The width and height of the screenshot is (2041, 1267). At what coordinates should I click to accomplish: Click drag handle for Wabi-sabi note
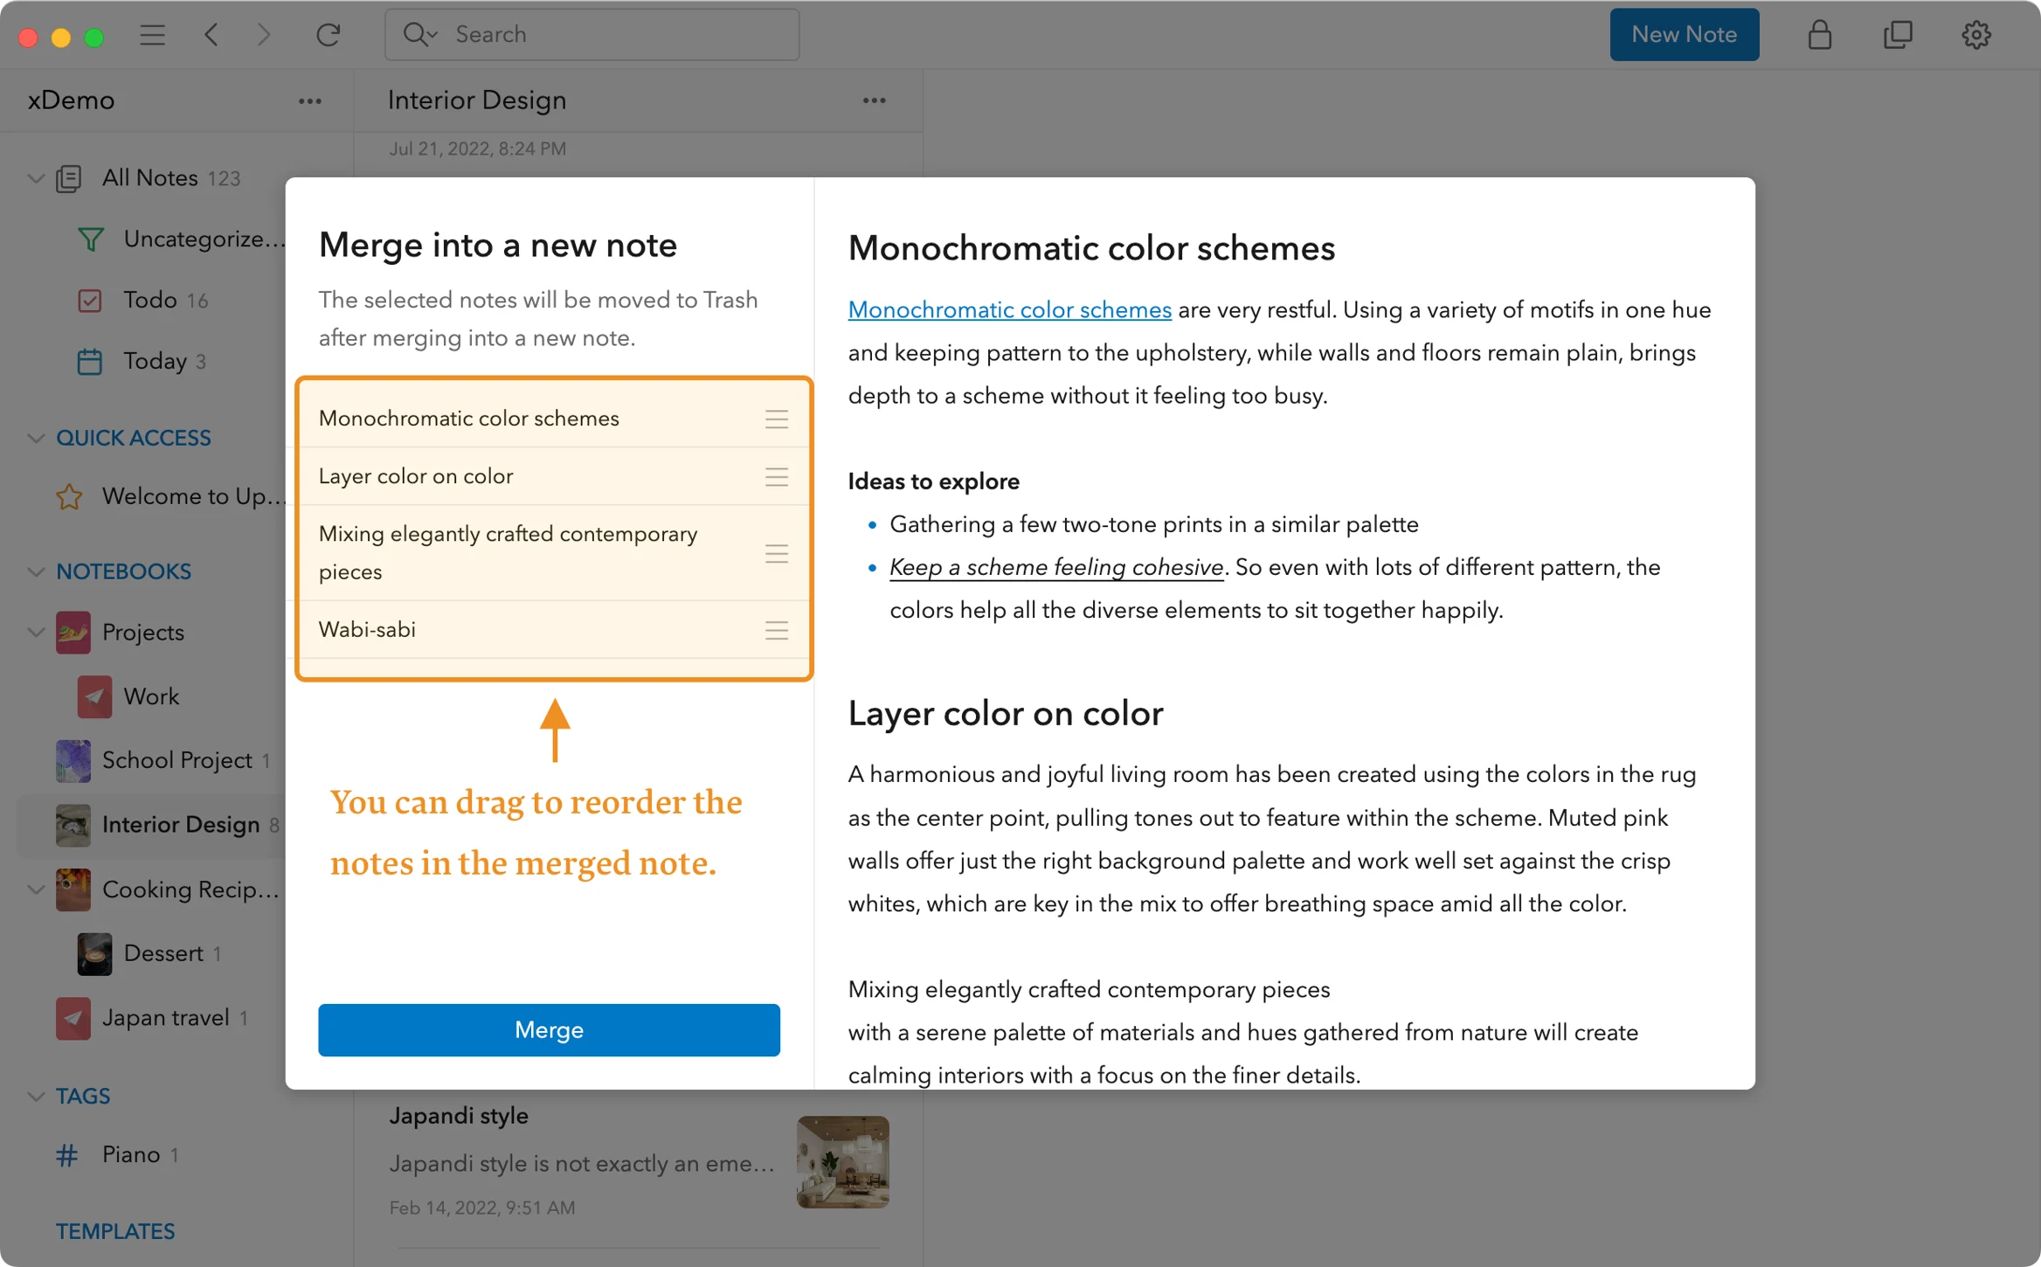(776, 630)
